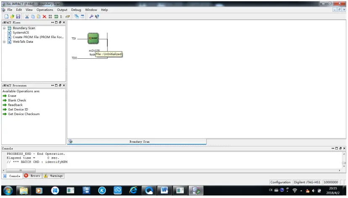Click the gray Add Device grid icon
348x198 pixels.
(50, 16)
